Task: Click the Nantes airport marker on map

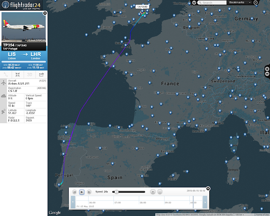Action: [x=131, y=75]
